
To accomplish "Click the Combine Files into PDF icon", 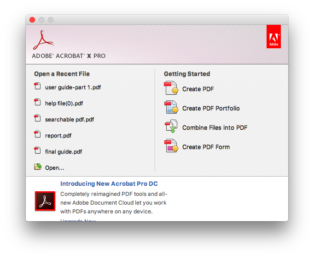I will [171, 126].
